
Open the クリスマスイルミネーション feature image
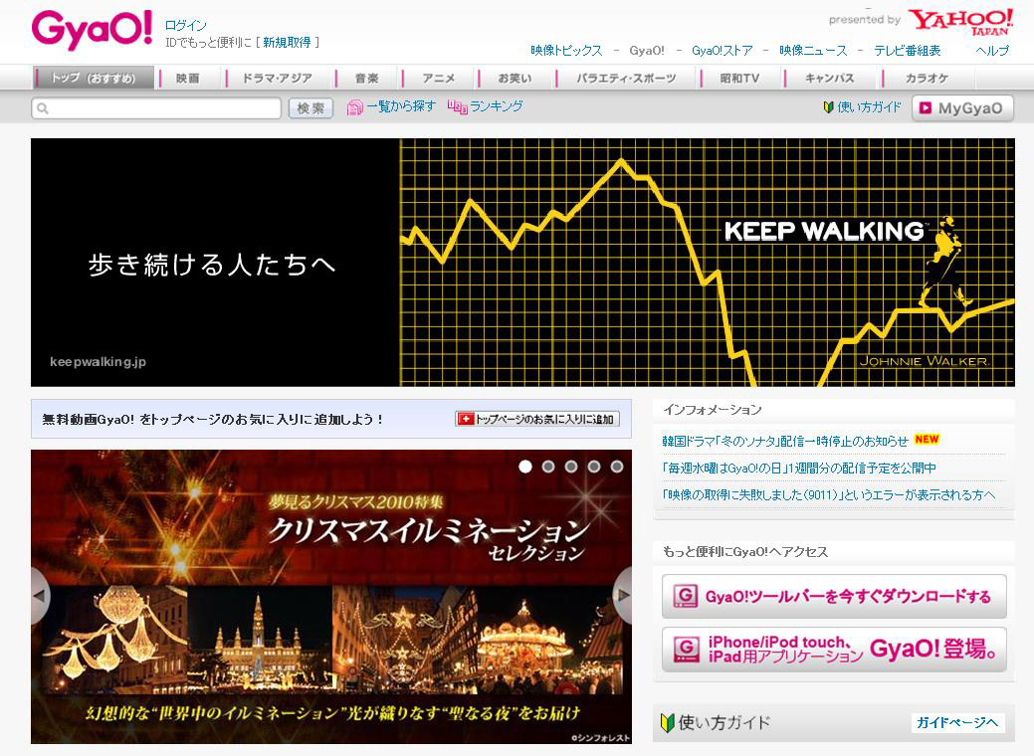pos(331,597)
